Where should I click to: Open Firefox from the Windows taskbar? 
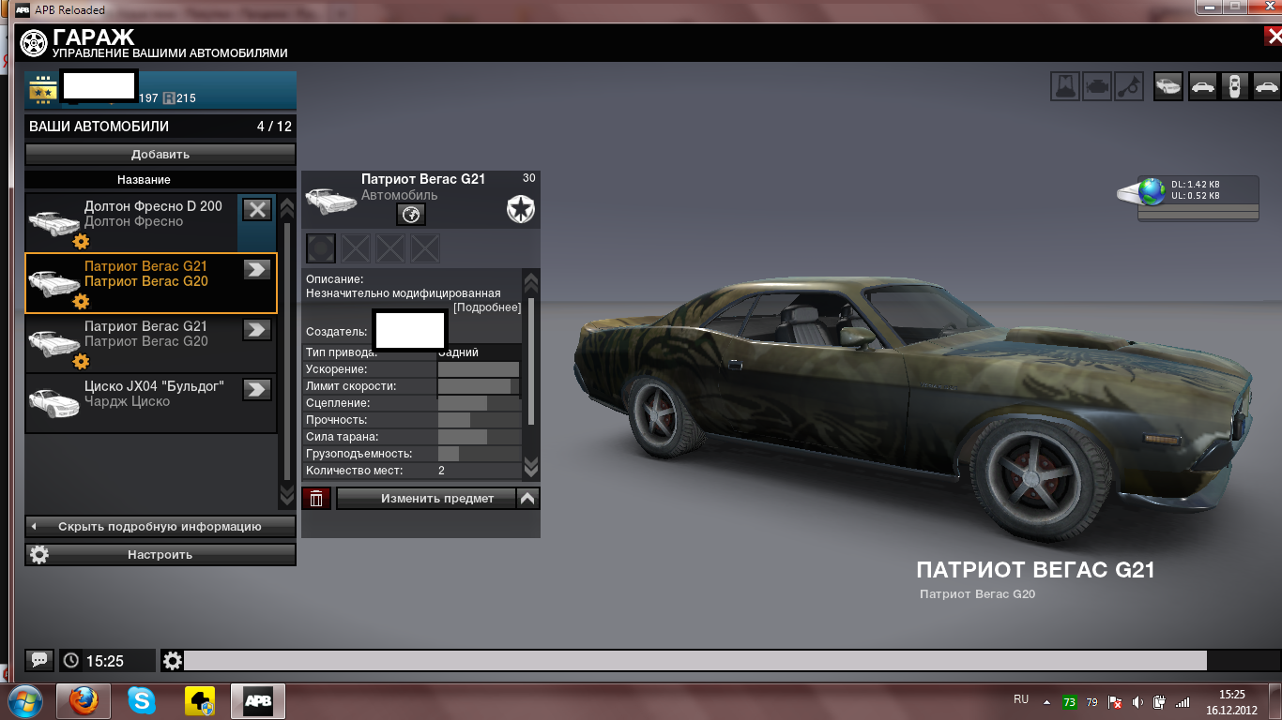tap(83, 700)
